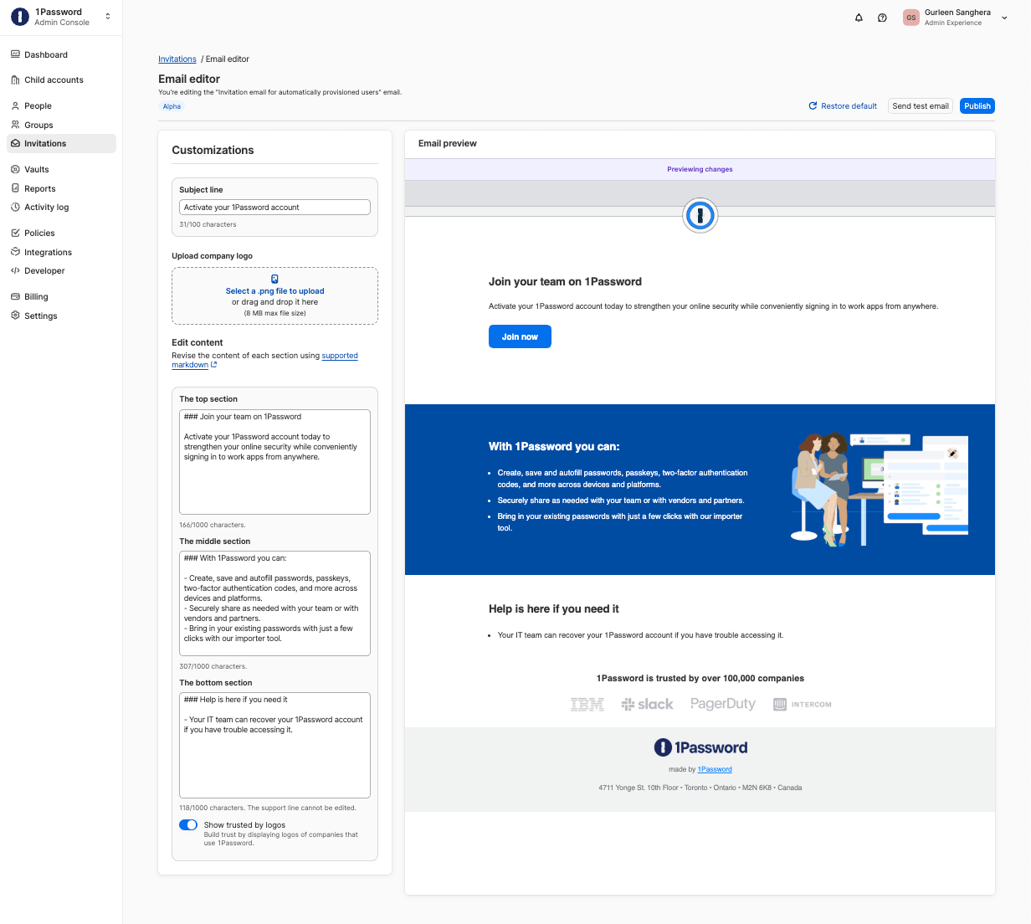
Task: Open the Gurleen Sanghera profile dropdown
Action: (x=957, y=17)
